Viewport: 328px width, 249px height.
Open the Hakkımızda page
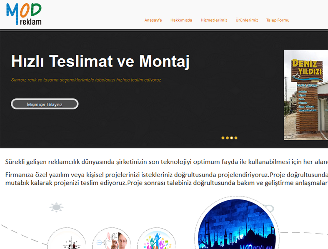[181, 20]
